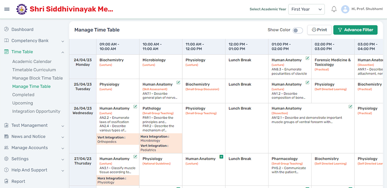Open the notifications bell
Viewport: 387px width, 188px height.
coord(334,9)
